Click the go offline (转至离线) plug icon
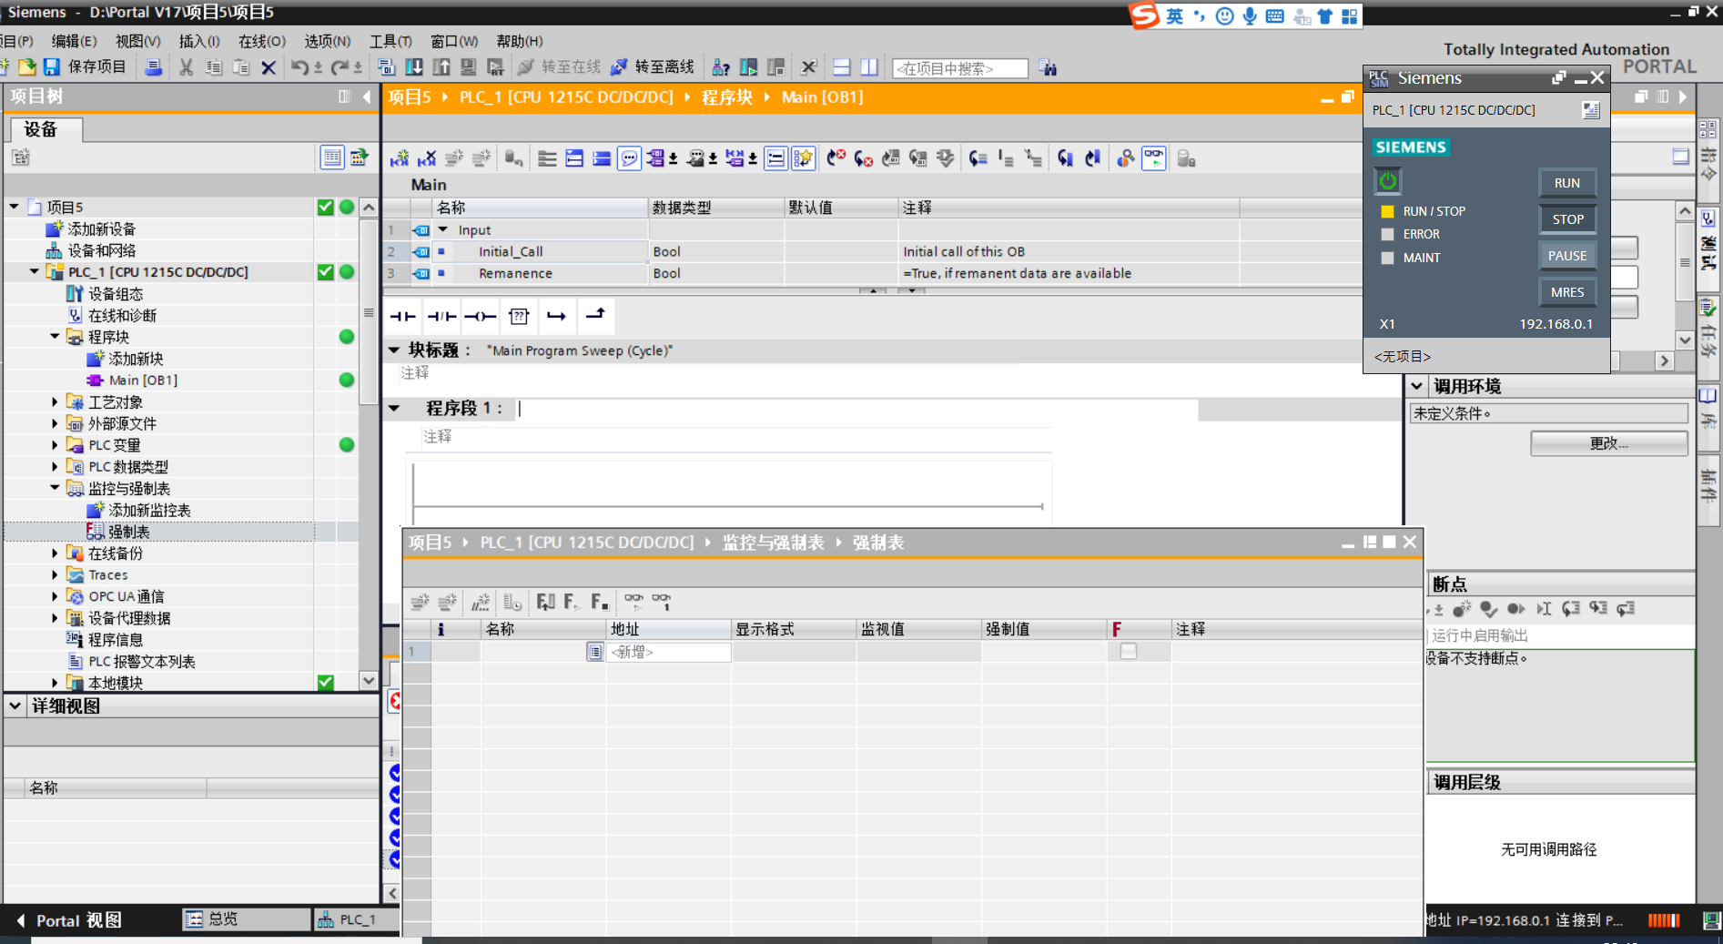The height and width of the screenshot is (944, 1723). (x=619, y=67)
